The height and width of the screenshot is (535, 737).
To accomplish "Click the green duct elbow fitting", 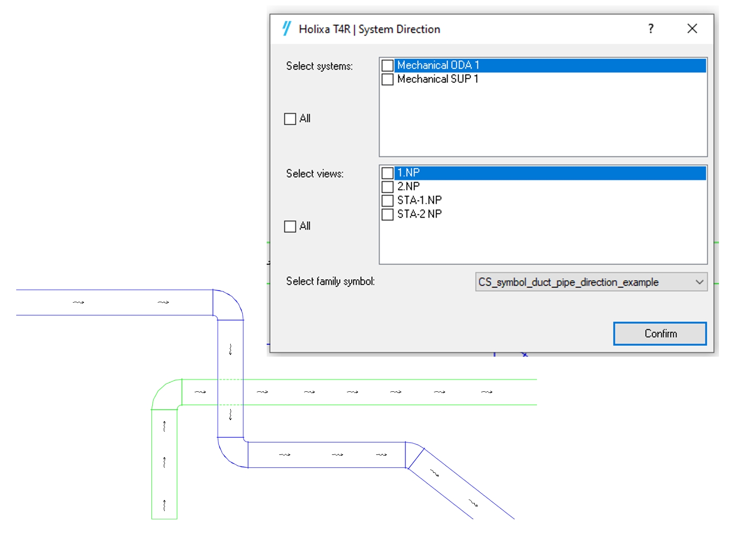I will pos(167,394).
